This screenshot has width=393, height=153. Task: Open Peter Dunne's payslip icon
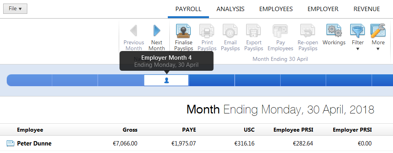point(10,144)
